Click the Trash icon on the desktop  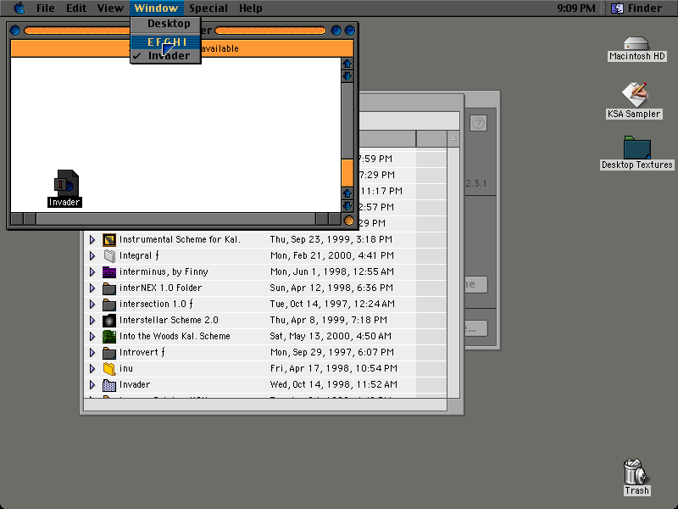[635, 472]
